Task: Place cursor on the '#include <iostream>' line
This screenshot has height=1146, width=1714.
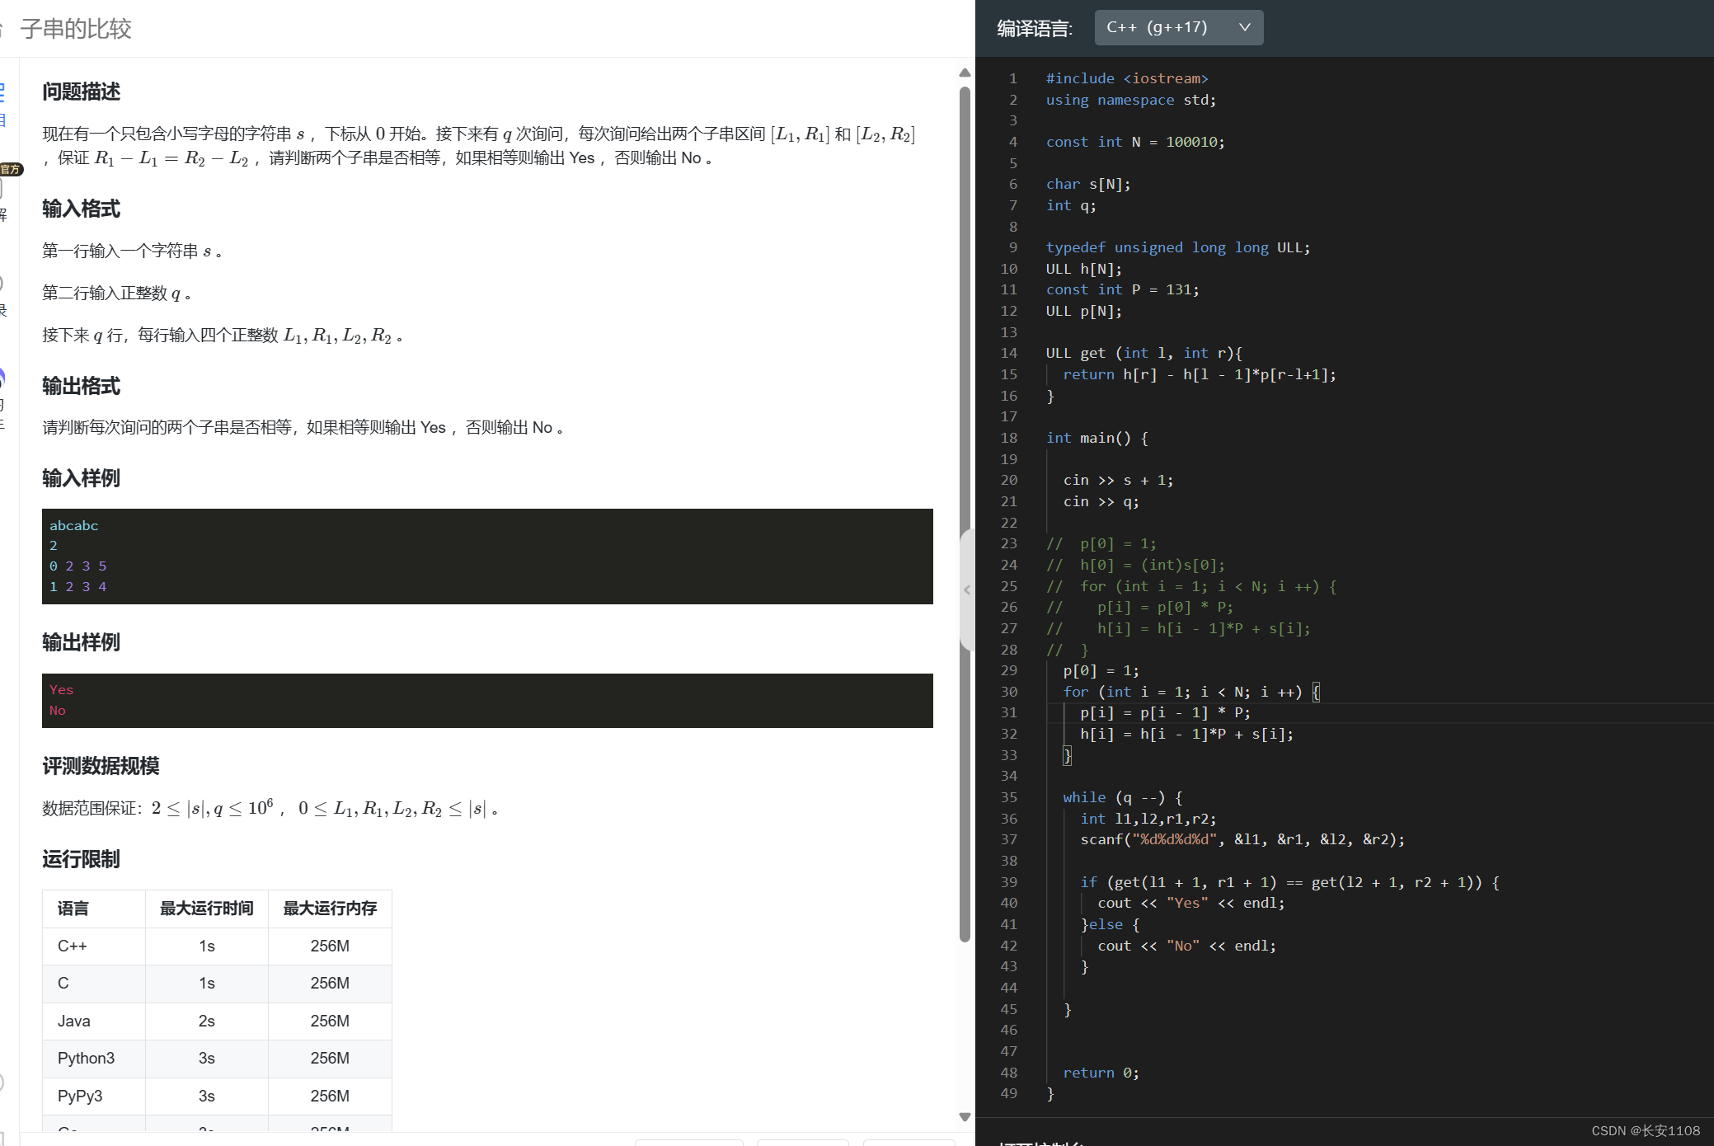Action: click(1126, 78)
